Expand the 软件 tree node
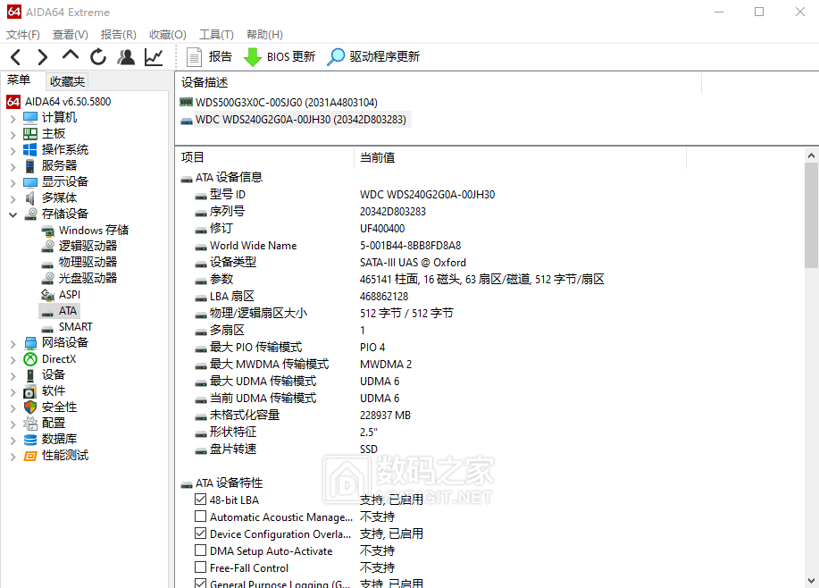819x588 pixels. tap(13, 392)
